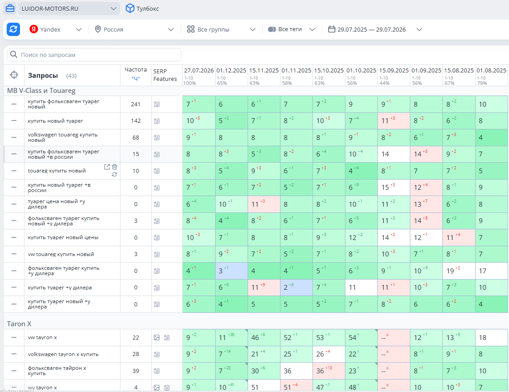Click SERP feature icon for volkswagen tayron x купить
Screen dimensions: 509x392
(x=157, y=354)
